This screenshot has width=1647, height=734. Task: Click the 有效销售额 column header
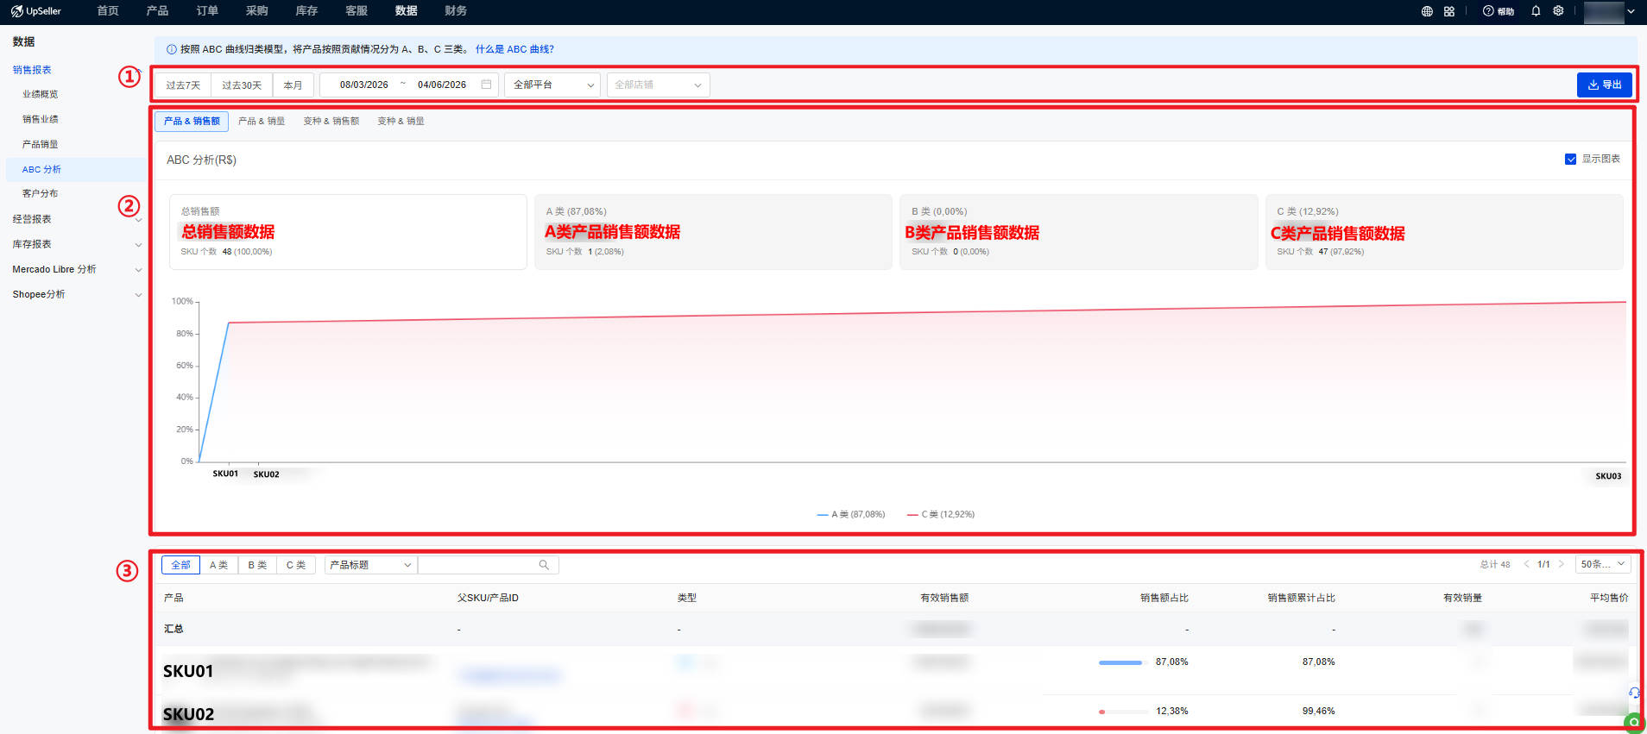944,598
